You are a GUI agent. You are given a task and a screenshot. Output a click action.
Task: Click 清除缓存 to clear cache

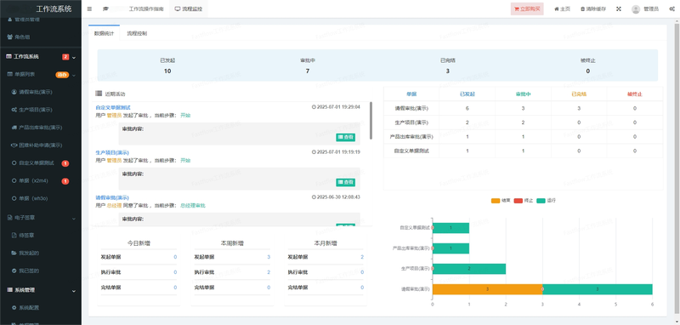tap(593, 9)
